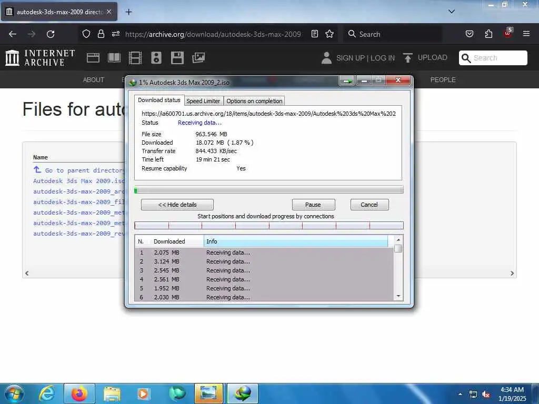Click the Hide details button
The width and height of the screenshot is (539, 404).
pyautogui.click(x=177, y=205)
